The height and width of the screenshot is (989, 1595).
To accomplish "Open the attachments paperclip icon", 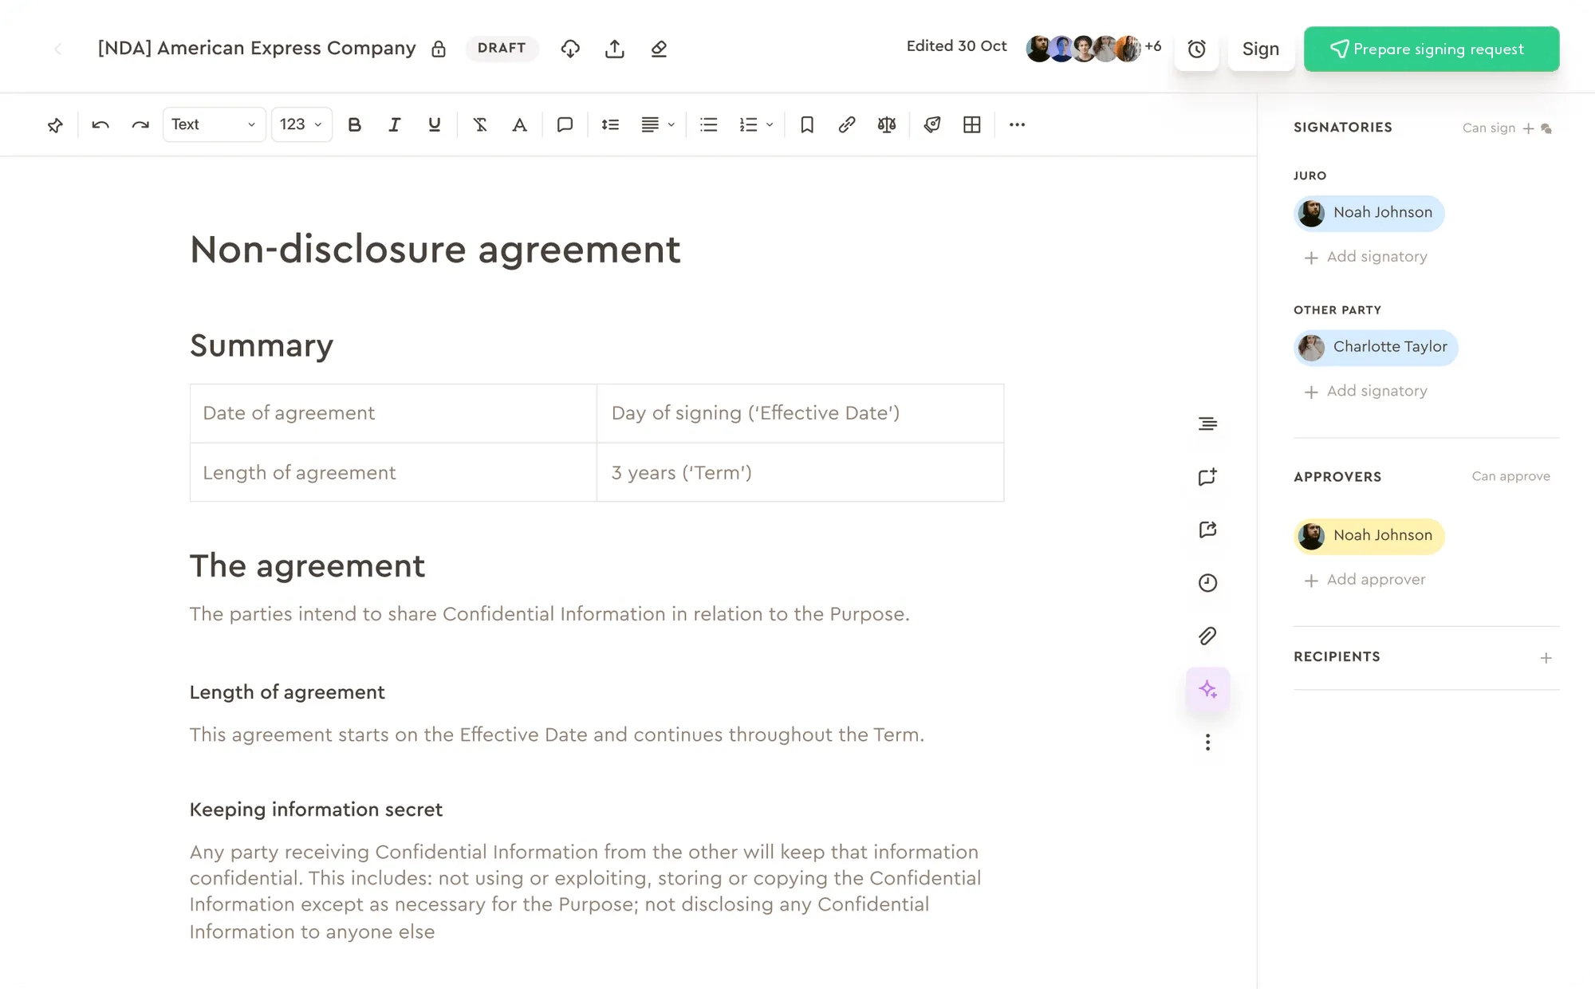I will tap(1207, 636).
